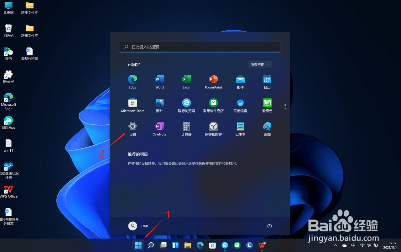Open the S760 user account menu
This screenshot has height=252, width=401.
coord(138,226)
